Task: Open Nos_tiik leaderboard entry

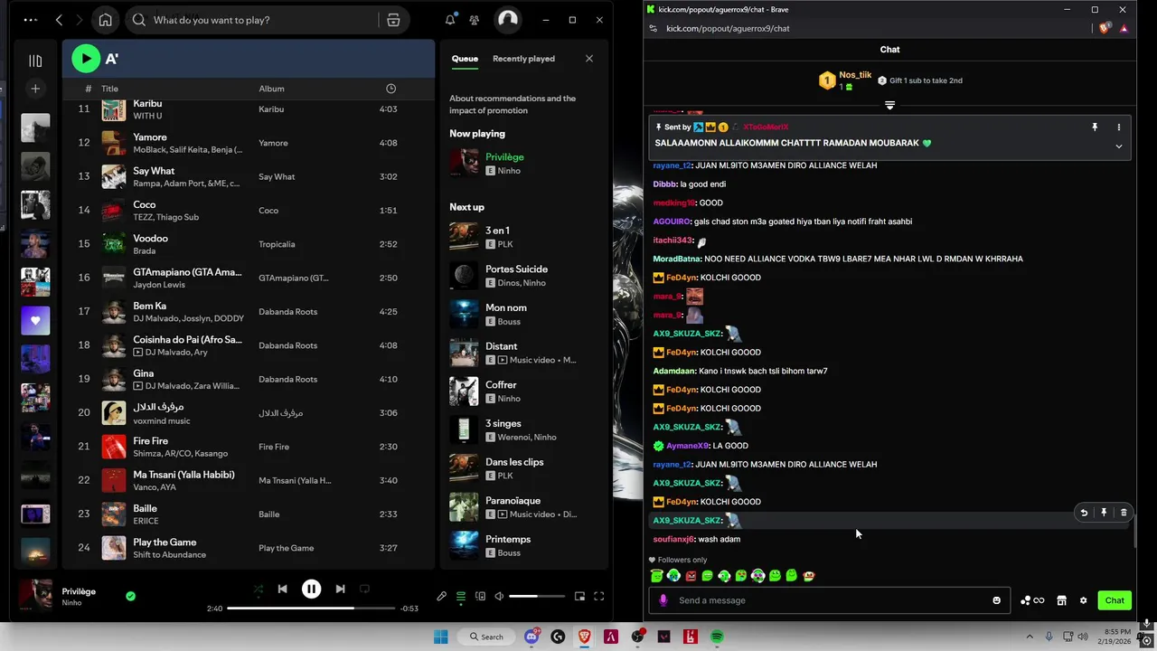Action: pyautogui.click(x=846, y=80)
